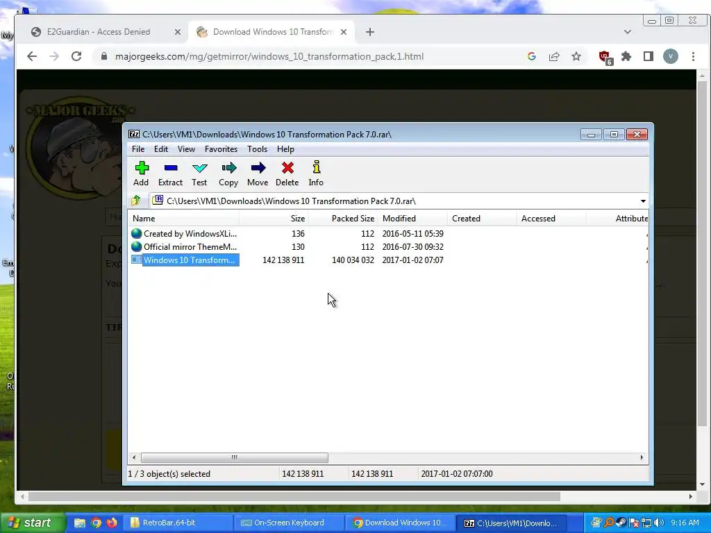Click the 7-Zip horizontal scrollbar thumb

(235, 458)
